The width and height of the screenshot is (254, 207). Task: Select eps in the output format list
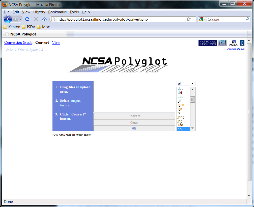(x=183, y=97)
